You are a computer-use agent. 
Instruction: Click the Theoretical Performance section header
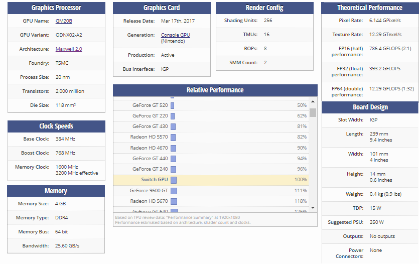tap(370, 8)
